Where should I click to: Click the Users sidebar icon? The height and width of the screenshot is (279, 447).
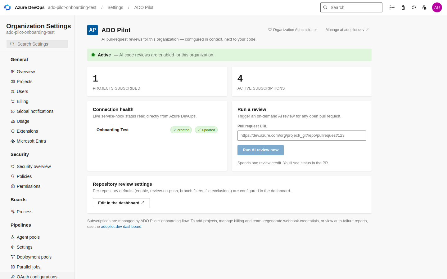(13, 91)
